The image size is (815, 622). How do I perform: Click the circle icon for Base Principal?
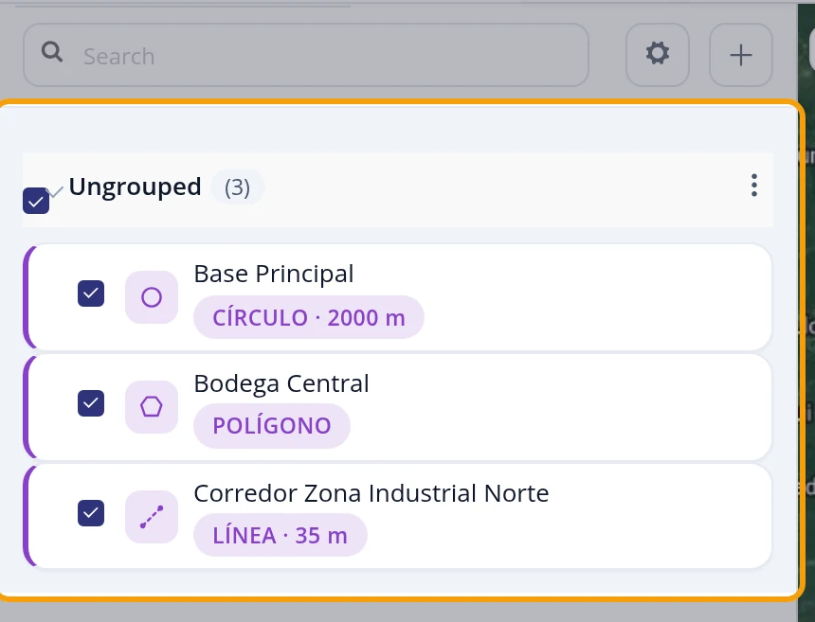click(152, 297)
